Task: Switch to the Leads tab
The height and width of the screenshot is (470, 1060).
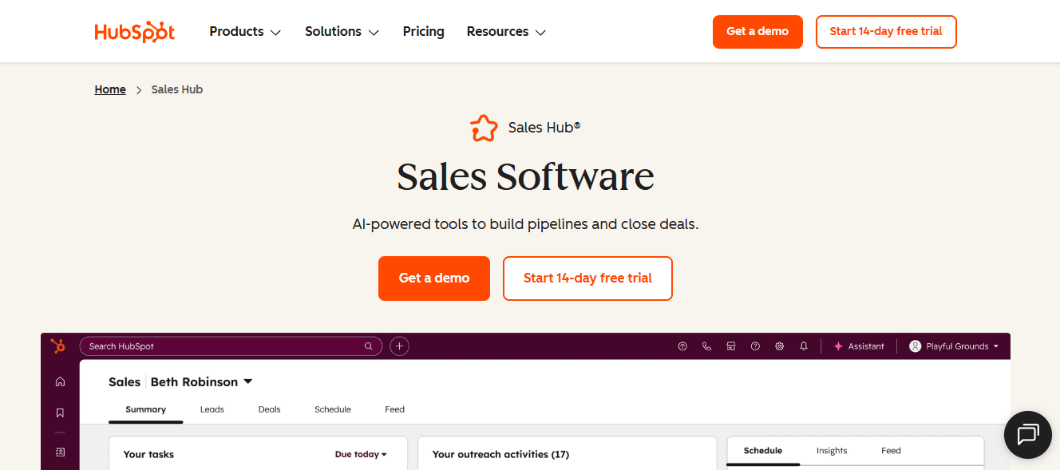Action: click(x=212, y=409)
